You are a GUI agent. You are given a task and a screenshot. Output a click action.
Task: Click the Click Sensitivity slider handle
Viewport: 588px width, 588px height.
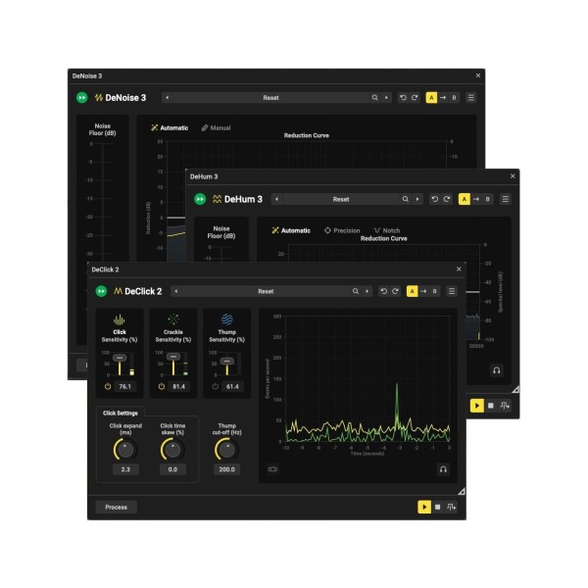tap(120, 358)
